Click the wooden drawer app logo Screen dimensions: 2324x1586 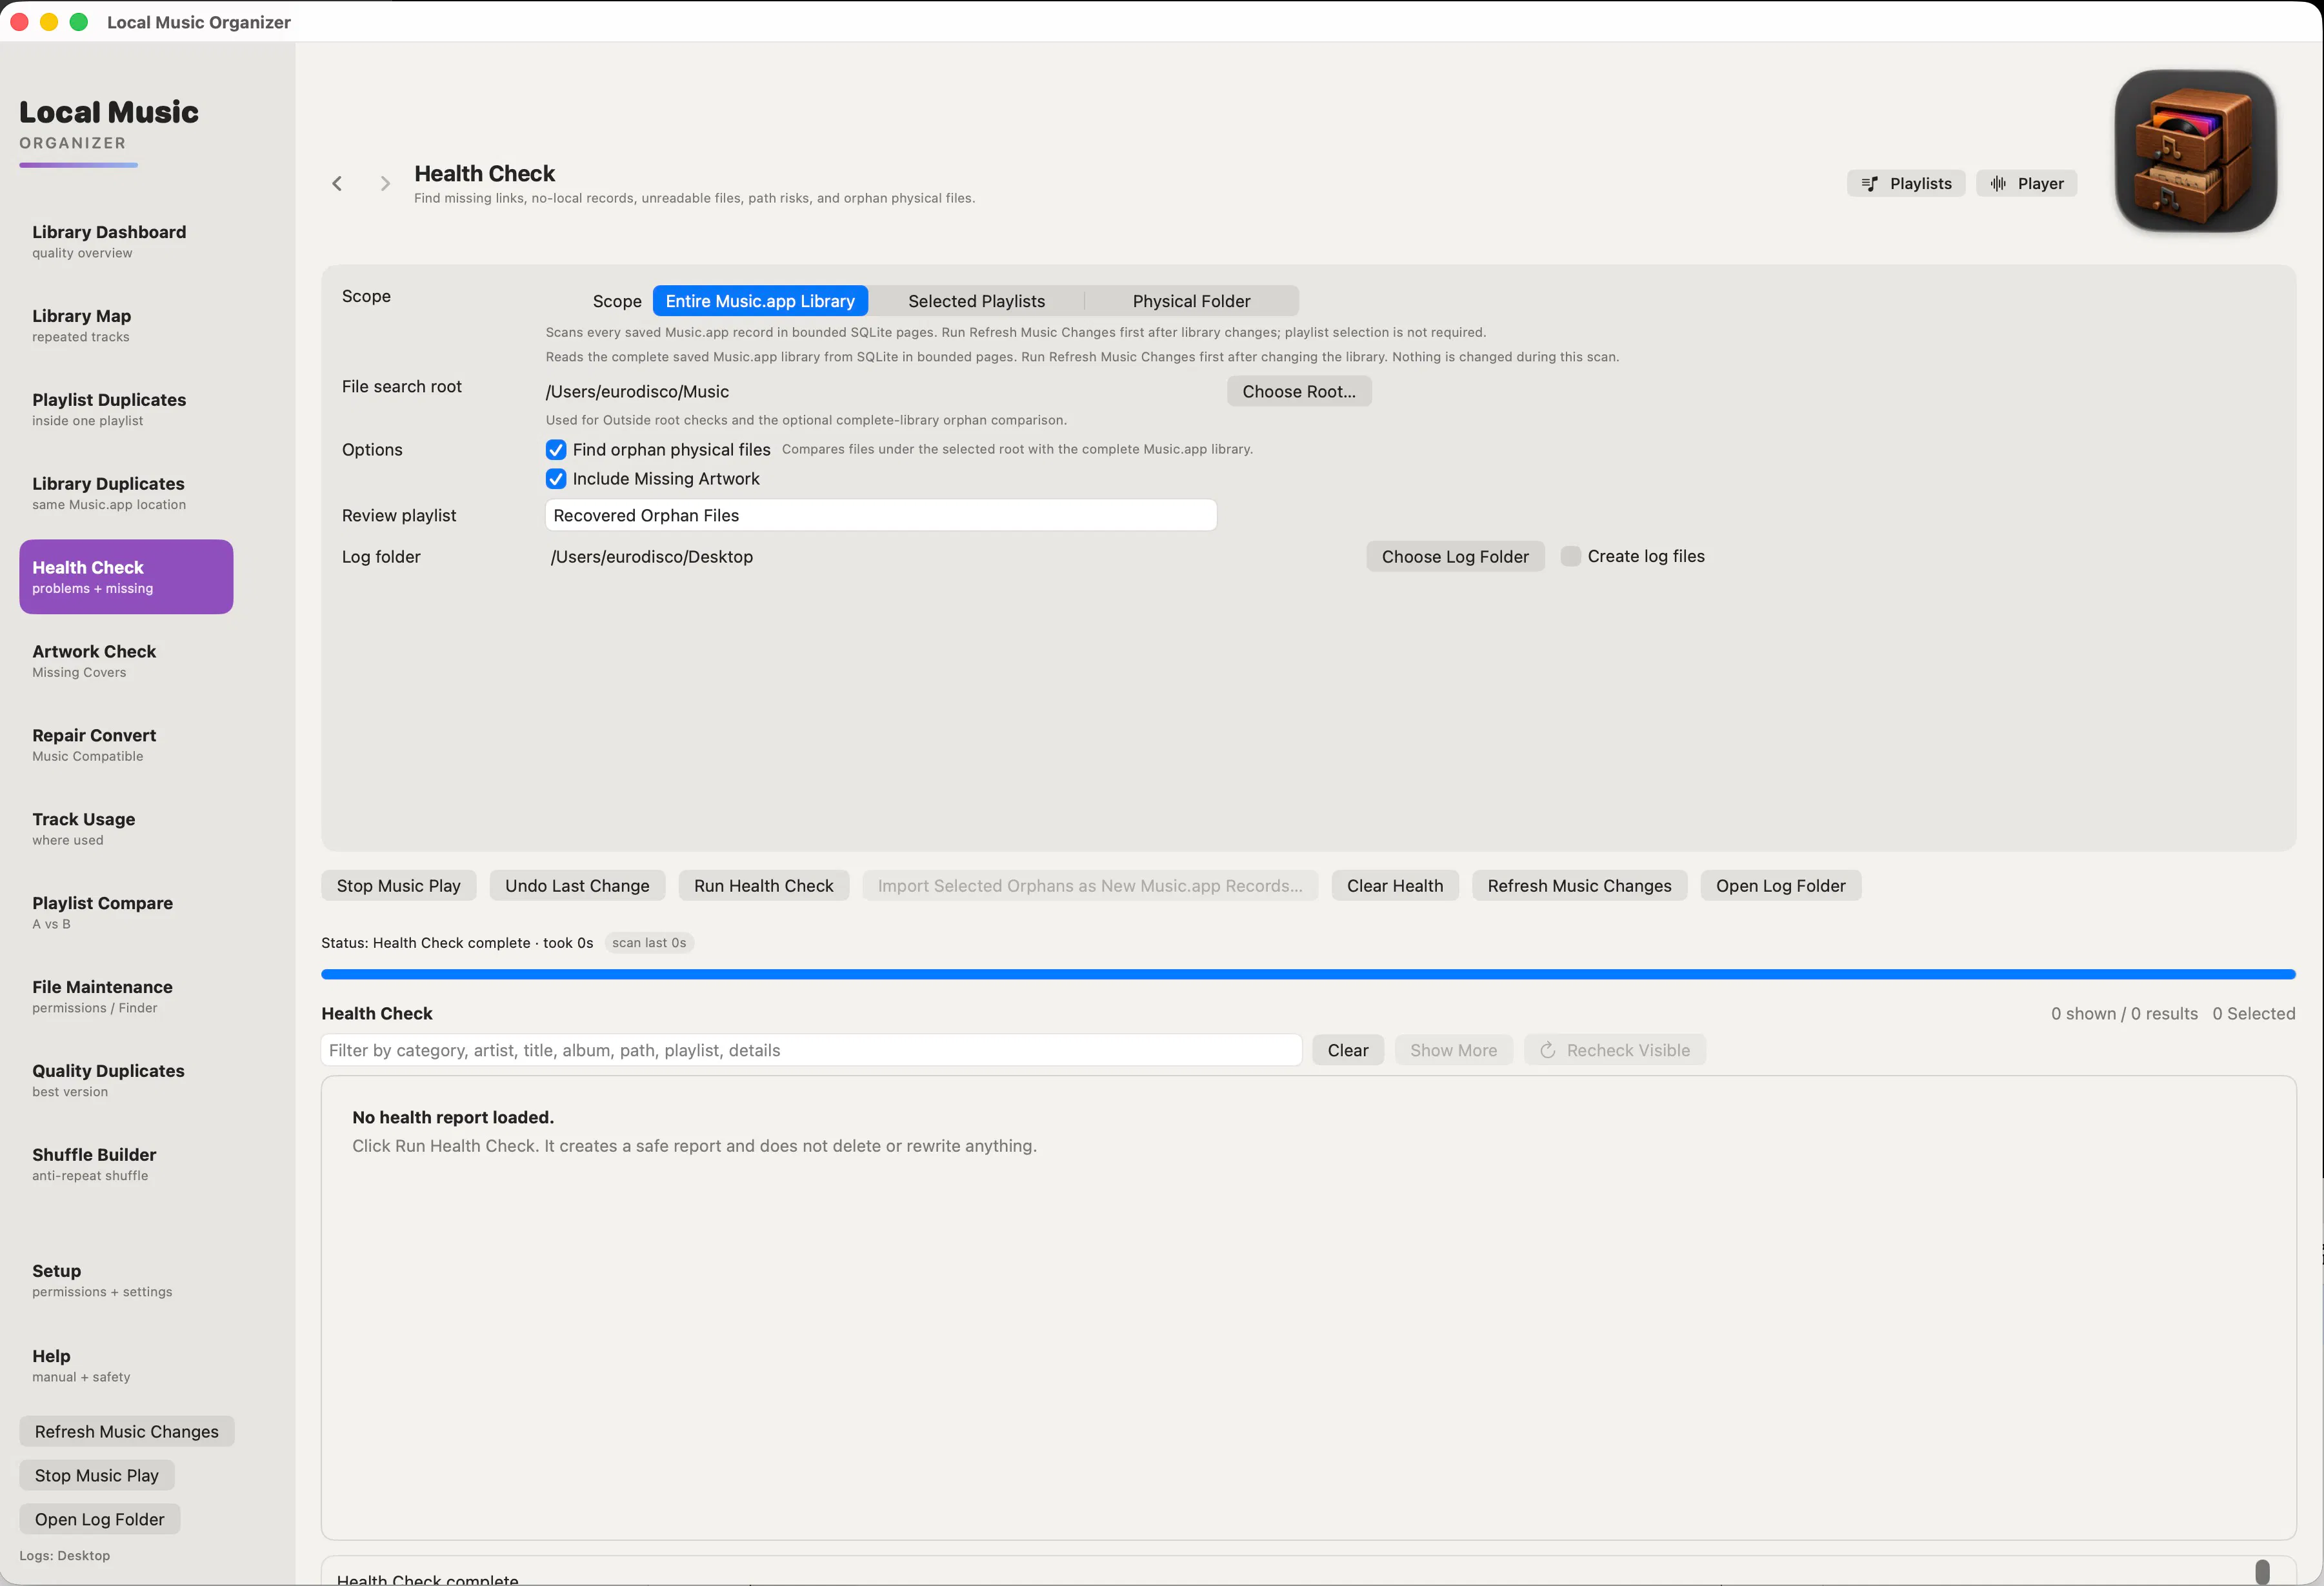(2195, 151)
